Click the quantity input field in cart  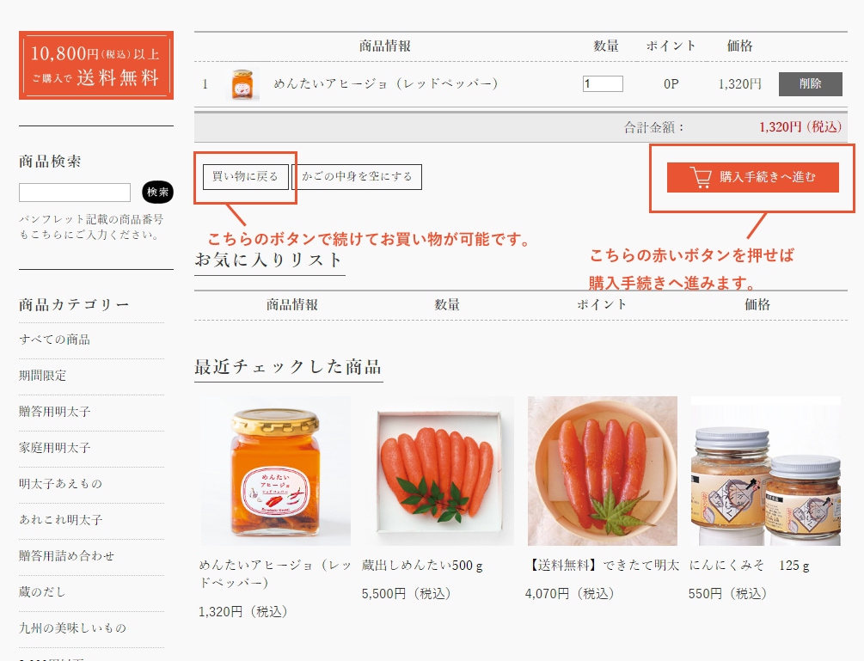click(x=603, y=84)
